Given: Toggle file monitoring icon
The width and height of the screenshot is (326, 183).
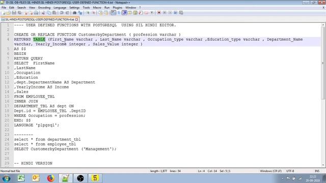Looking at the screenshot, I should (x=152, y=13).
